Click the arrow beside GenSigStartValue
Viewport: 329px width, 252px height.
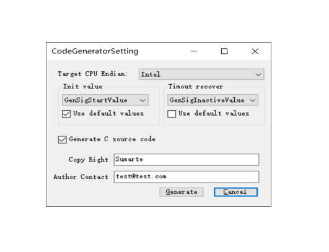(x=143, y=100)
